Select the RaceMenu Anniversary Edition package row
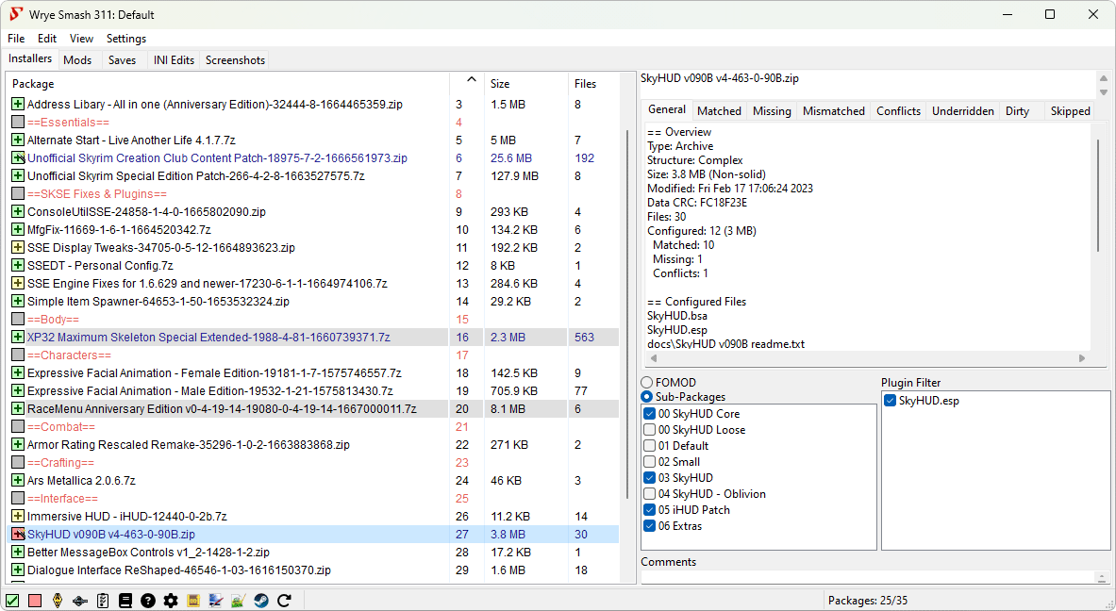1116x611 pixels. click(312, 409)
